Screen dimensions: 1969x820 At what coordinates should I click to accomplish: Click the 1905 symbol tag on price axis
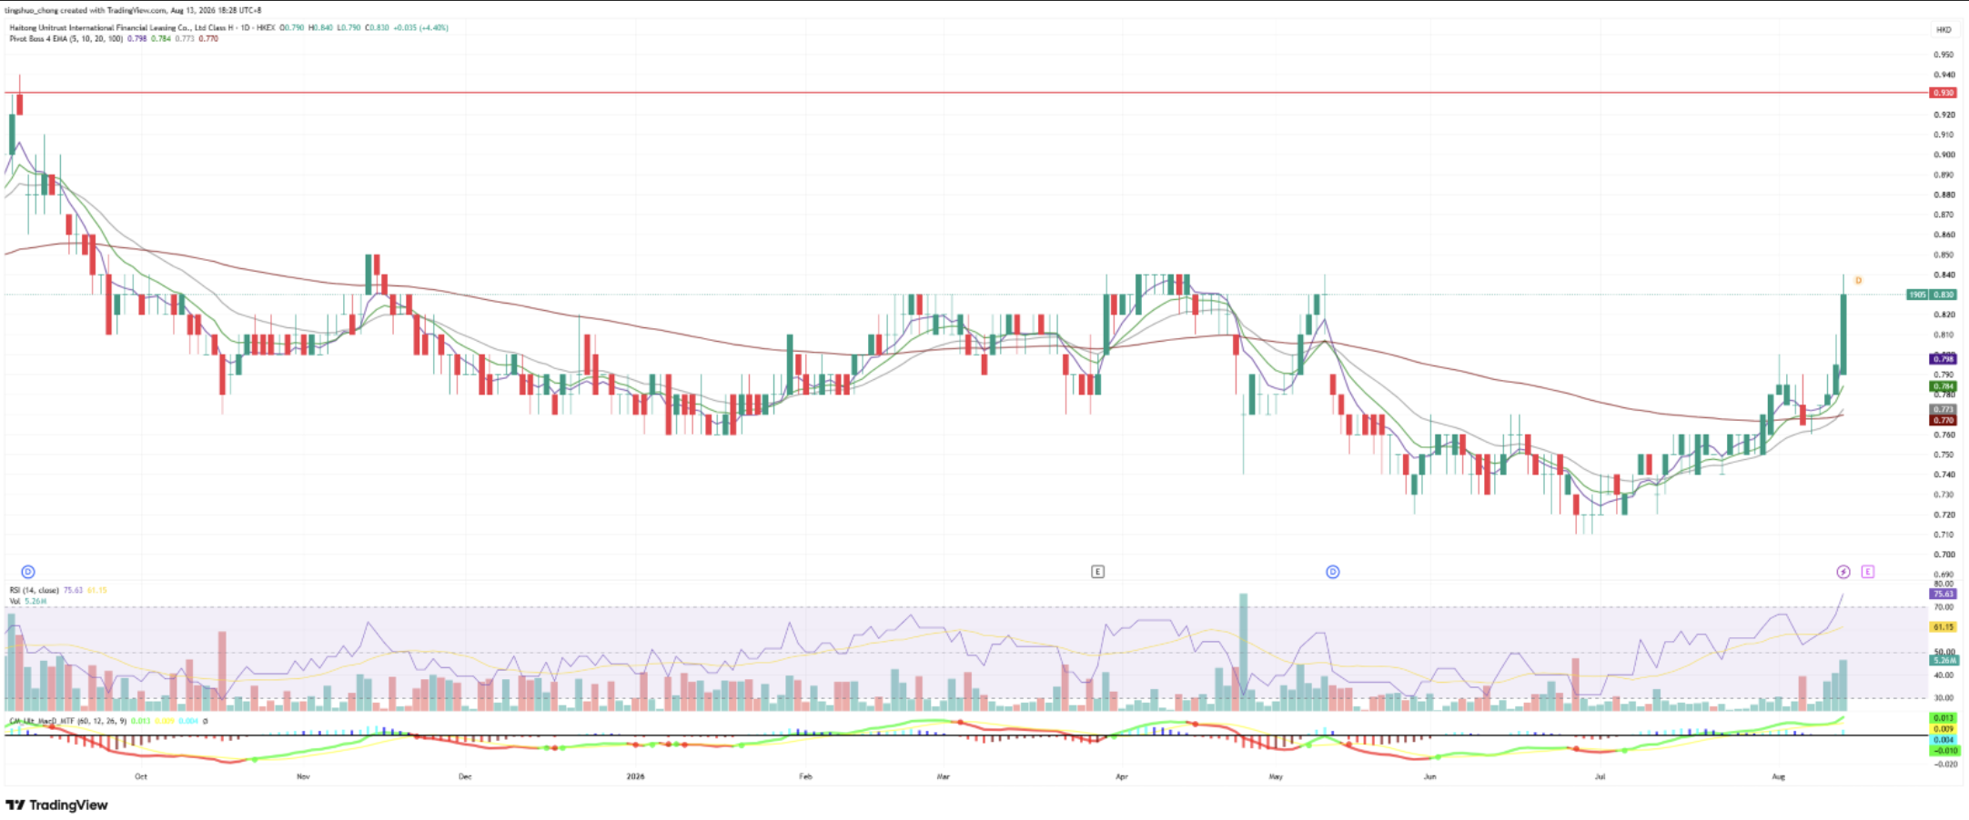click(x=1917, y=295)
